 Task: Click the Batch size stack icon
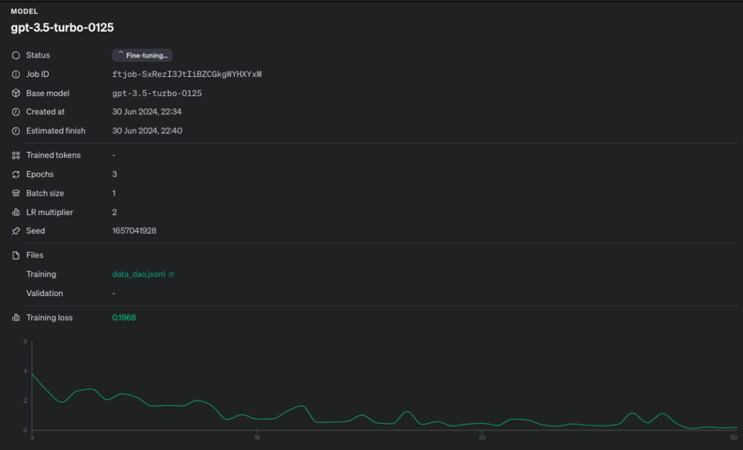pyautogui.click(x=16, y=193)
